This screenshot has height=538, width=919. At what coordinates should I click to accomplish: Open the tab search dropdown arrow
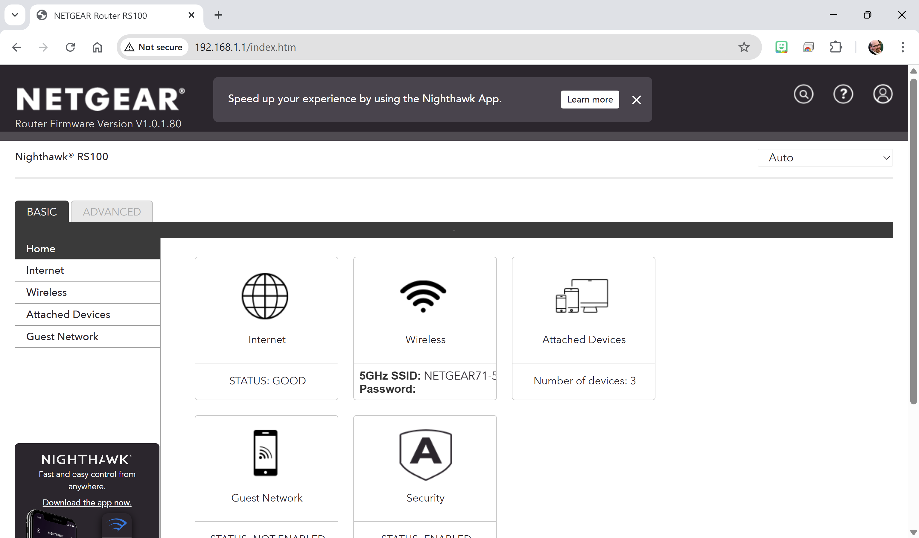click(15, 15)
